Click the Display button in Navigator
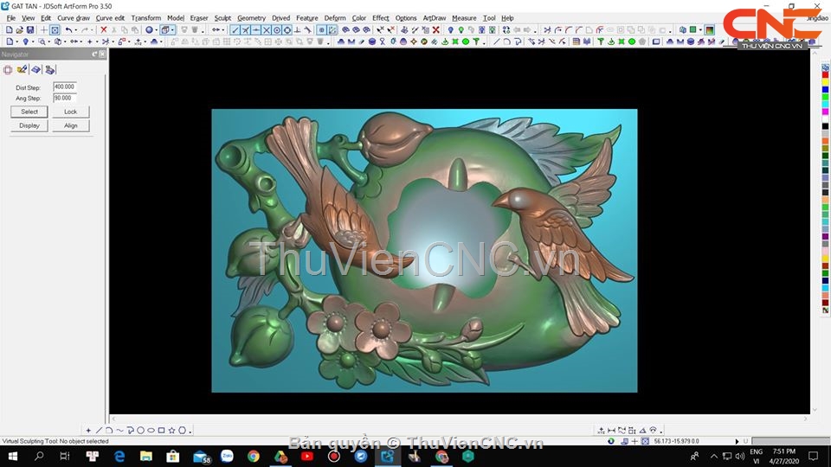Image resolution: width=831 pixels, height=467 pixels. (29, 125)
